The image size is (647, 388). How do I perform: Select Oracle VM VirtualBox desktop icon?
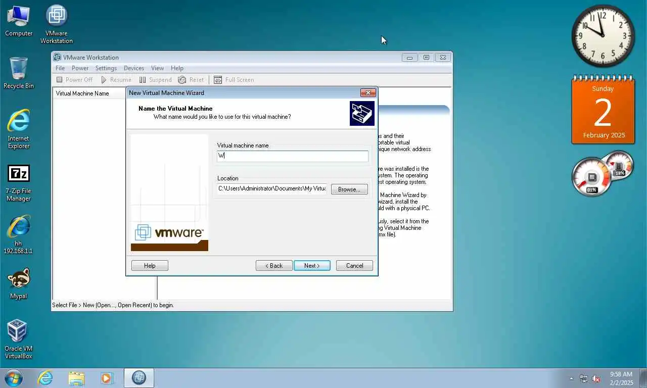[x=19, y=339]
